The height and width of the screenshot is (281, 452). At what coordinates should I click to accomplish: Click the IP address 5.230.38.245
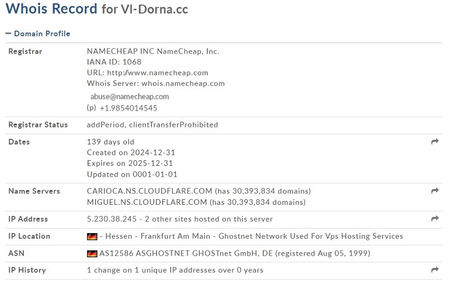pos(112,219)
